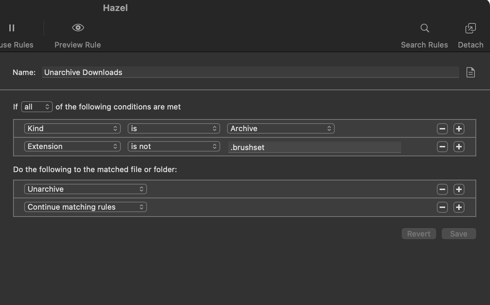Viewport: 490px width, 305px height.
Task: Click the Detach window icon
Action: (x=471, y=28)
